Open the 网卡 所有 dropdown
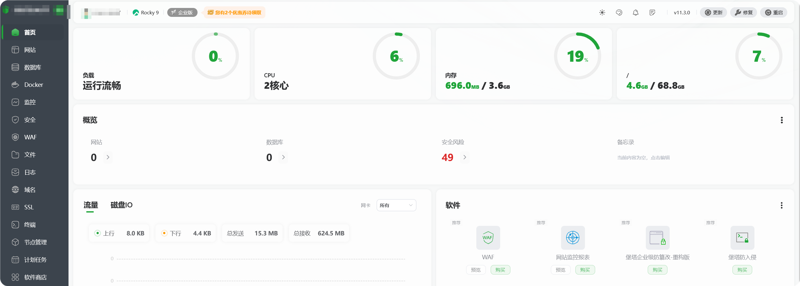This screenshot has width=800, height=286. point(396,206)
